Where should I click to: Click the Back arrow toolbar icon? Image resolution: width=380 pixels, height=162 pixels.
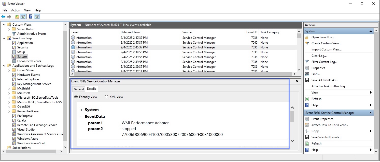click(3, 17)
